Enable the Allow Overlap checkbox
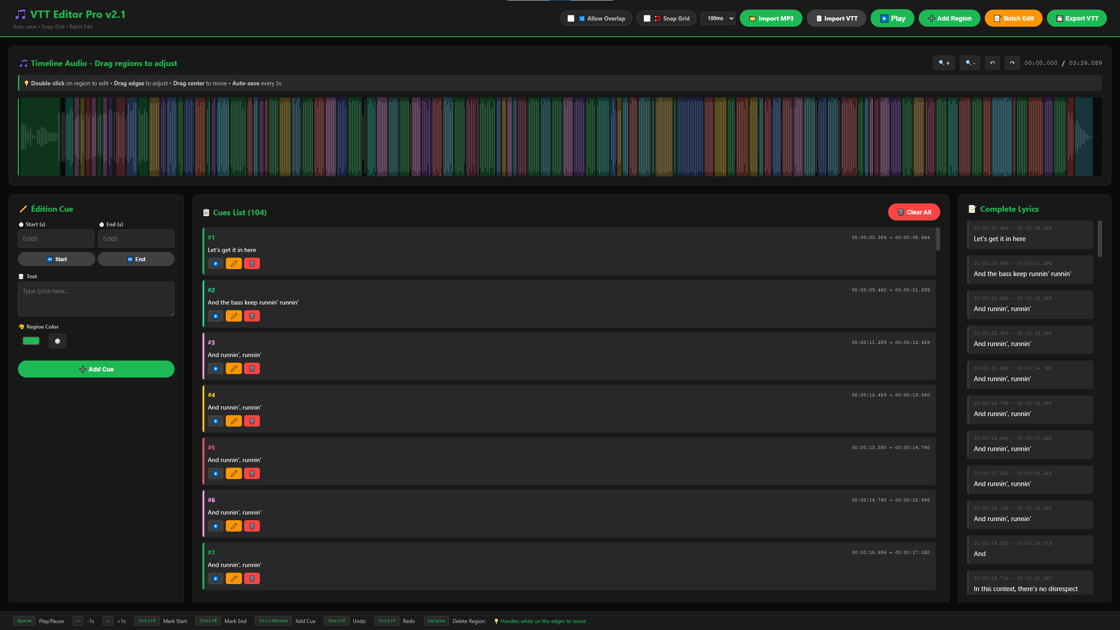This screenshot has width=1120, height=630. point(570,18)
